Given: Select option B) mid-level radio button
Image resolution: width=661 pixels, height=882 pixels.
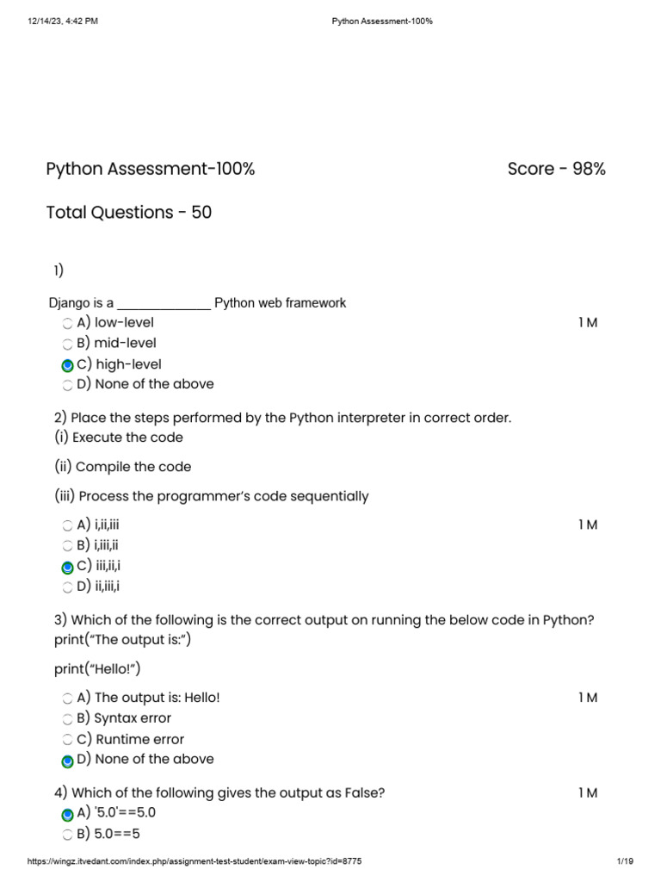Looking at the screenshot, I should pos(68,345).
